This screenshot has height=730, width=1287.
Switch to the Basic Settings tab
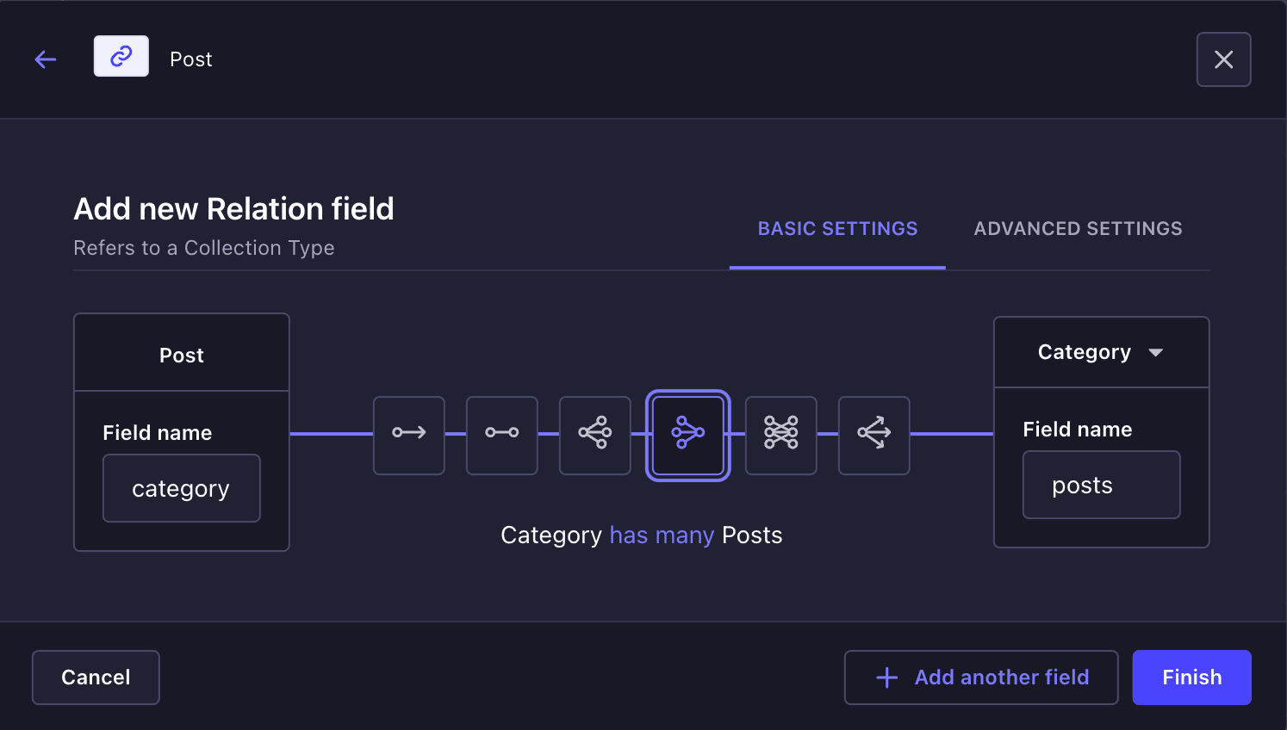coord(837,229)
